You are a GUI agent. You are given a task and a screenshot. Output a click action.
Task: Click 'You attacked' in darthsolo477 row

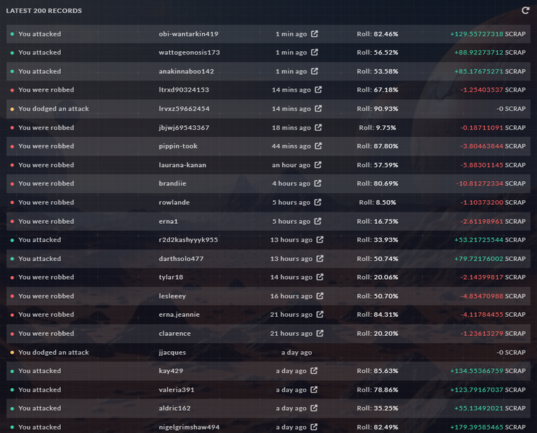pyautogui.click(x=39, y=259)
